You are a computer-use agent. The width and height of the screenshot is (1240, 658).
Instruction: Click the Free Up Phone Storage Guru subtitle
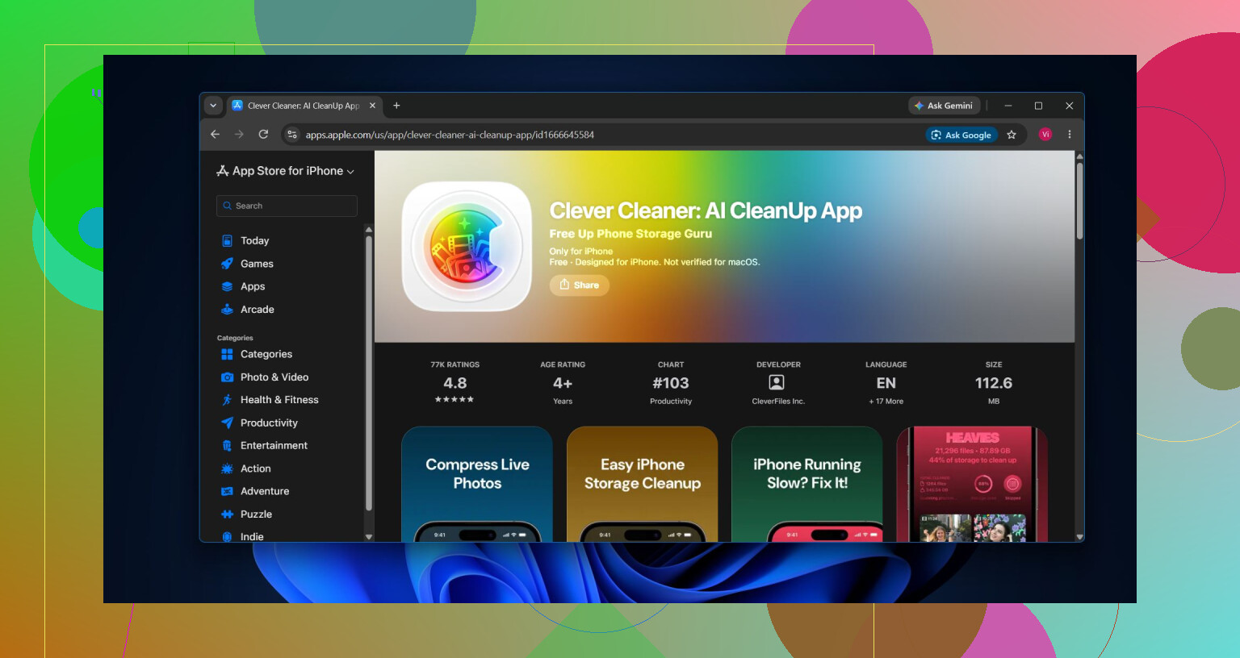tap(630, 234)
